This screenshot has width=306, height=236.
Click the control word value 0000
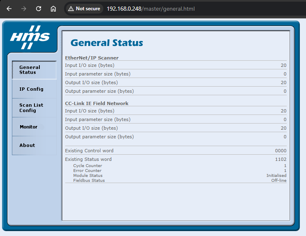[x=281, y=151]
